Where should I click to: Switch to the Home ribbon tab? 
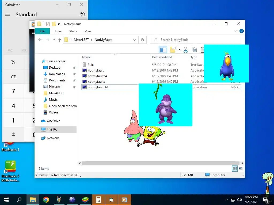(x=58, y=31)
